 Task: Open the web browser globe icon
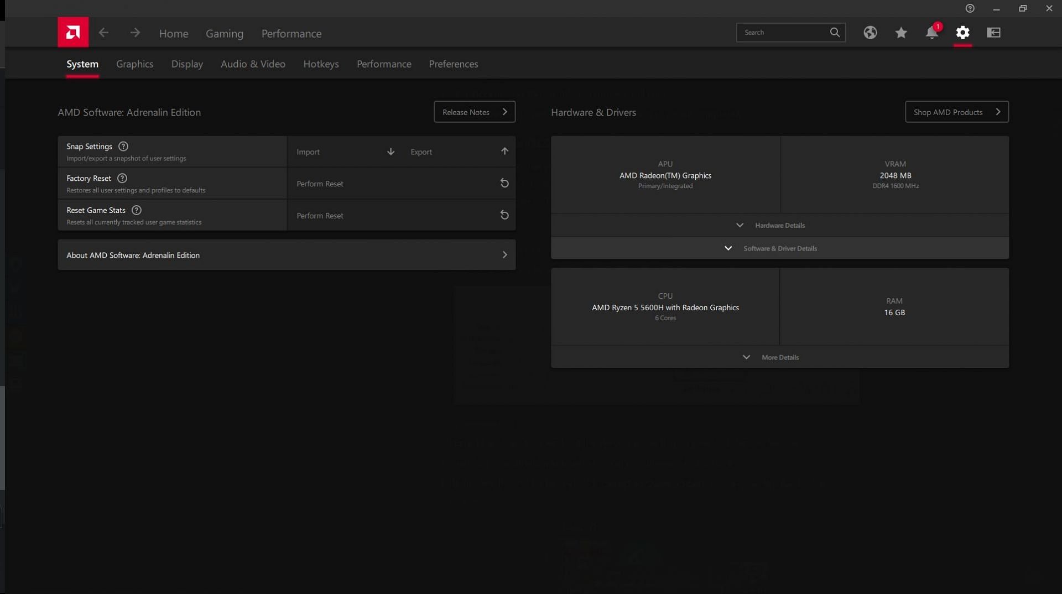click(870, 33)
